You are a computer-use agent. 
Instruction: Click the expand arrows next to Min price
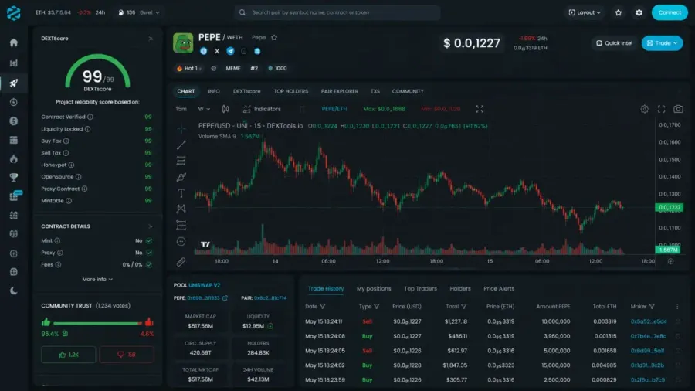point(480,109)
